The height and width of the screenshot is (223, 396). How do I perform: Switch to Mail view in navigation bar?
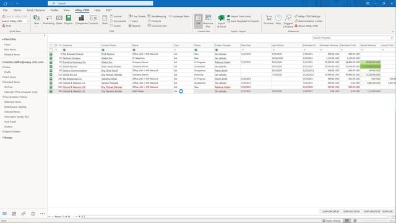pos(4,214)
